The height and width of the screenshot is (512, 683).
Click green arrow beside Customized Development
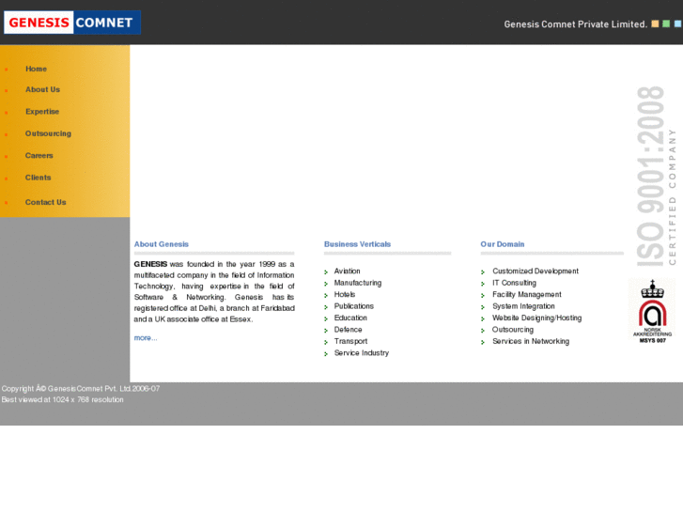click(x=483, y=272)
